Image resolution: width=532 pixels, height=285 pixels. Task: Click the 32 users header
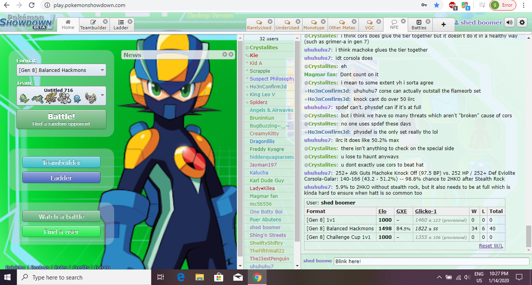click(x=269, y=39)
